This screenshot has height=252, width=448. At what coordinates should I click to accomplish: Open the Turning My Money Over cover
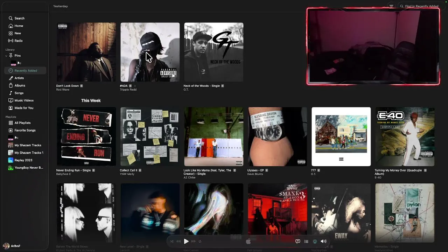pyautogui.click(x=405, y=136)
